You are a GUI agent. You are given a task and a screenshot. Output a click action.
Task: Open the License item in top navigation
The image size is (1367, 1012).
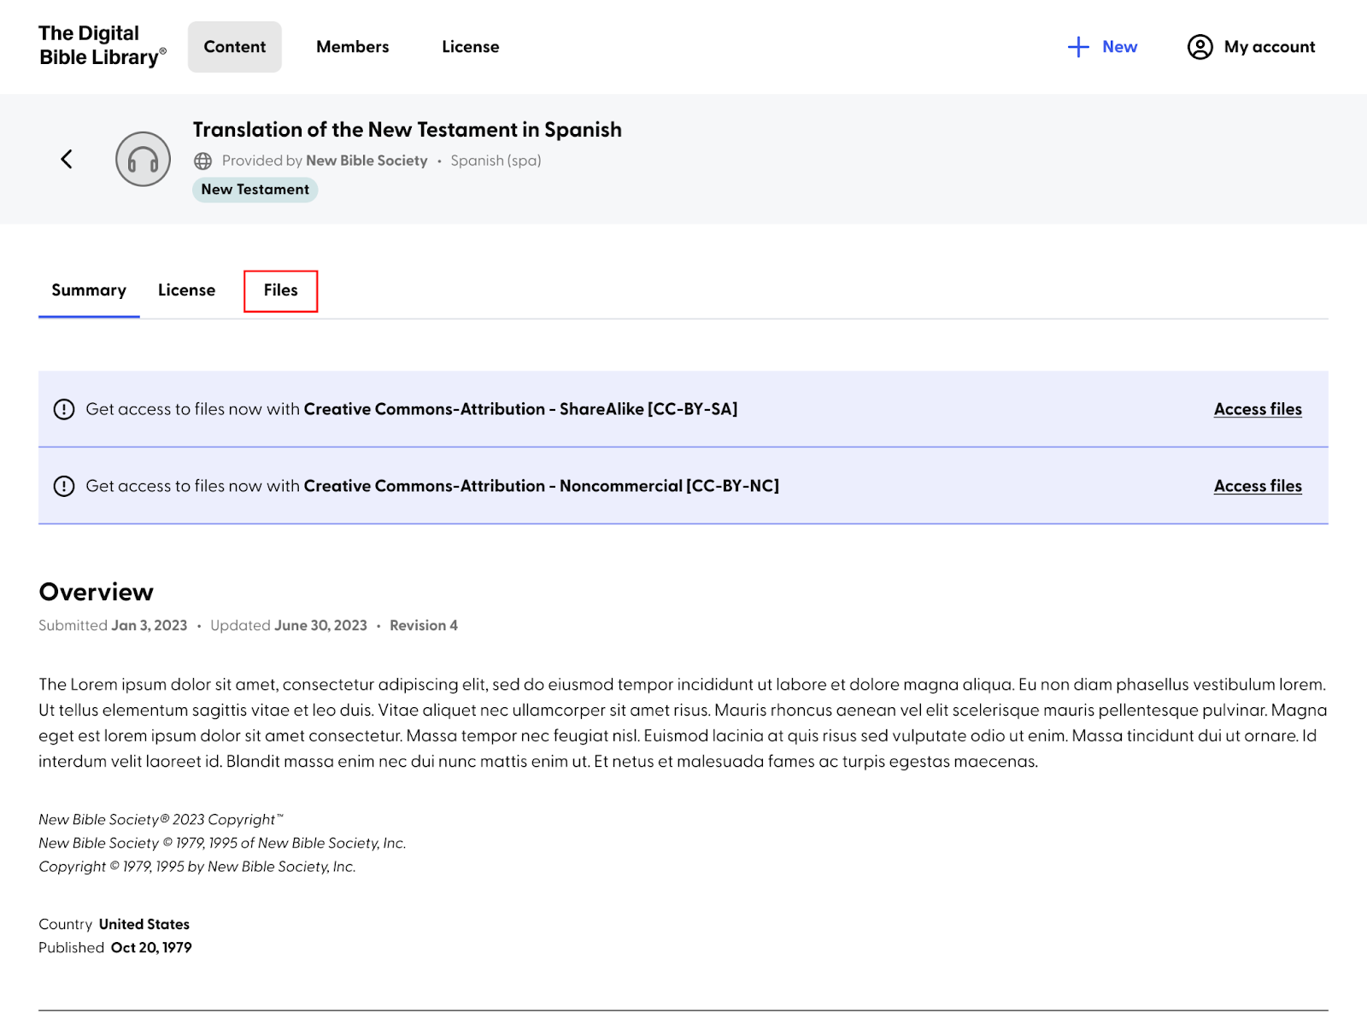[471, 47]
